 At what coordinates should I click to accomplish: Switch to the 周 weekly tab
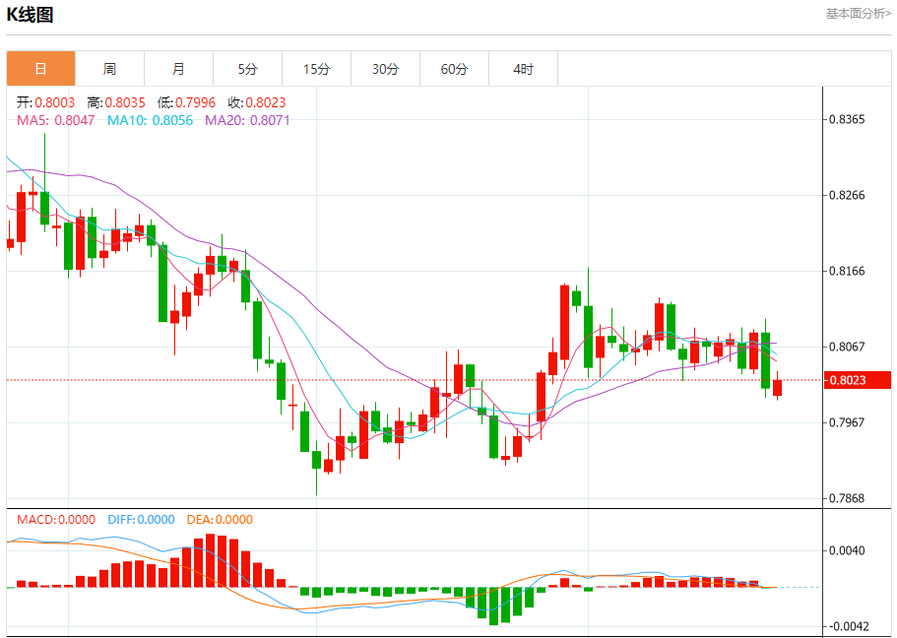click(x=110, y=69)
